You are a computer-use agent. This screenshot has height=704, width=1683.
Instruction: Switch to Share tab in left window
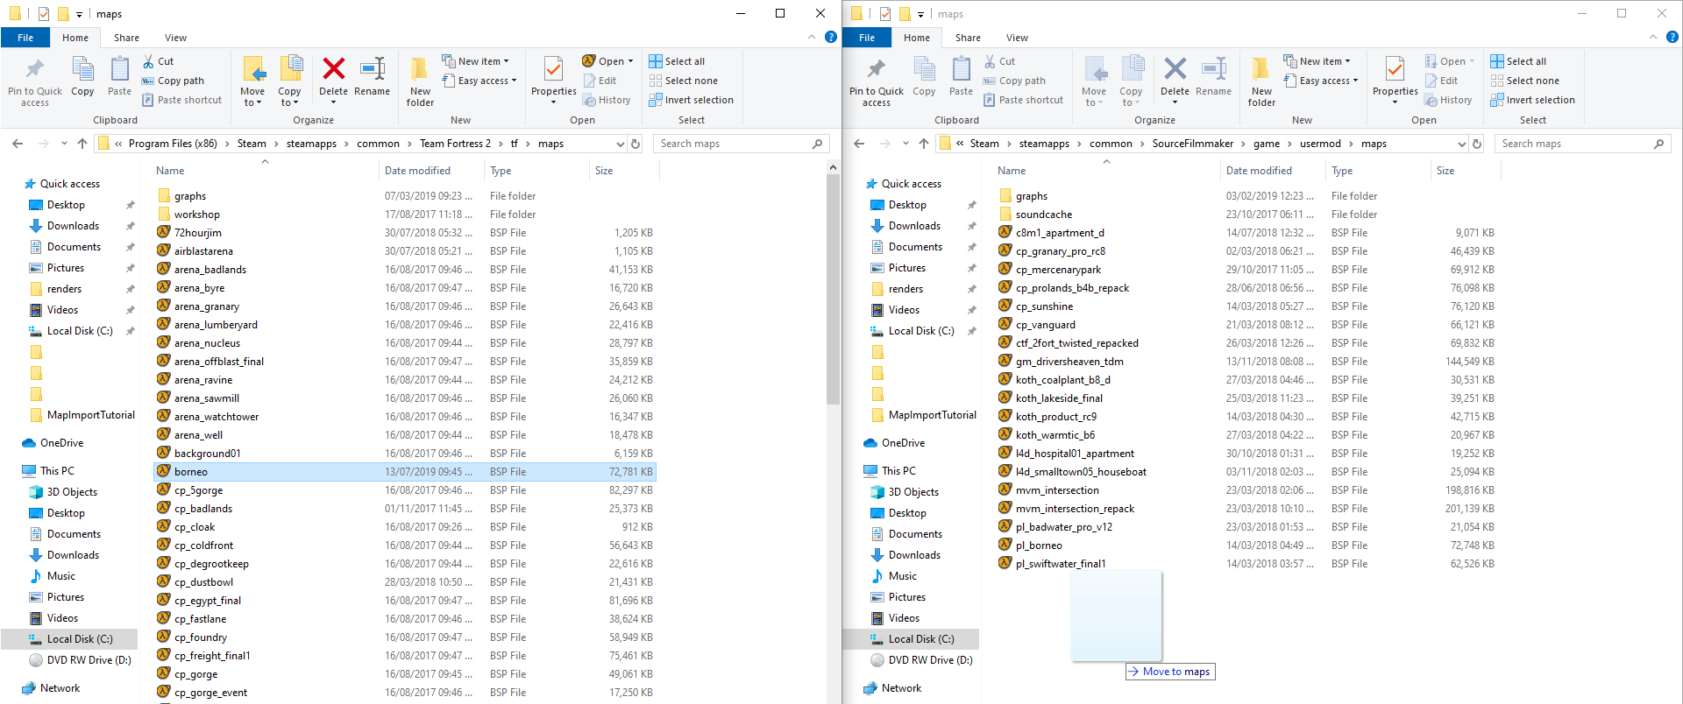[x=126, y=38]
